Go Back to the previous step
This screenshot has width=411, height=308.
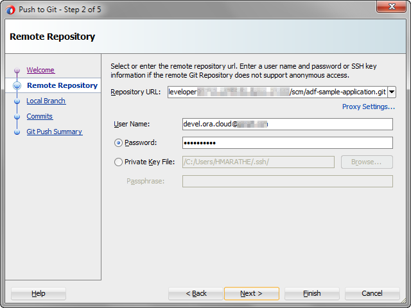196,293
